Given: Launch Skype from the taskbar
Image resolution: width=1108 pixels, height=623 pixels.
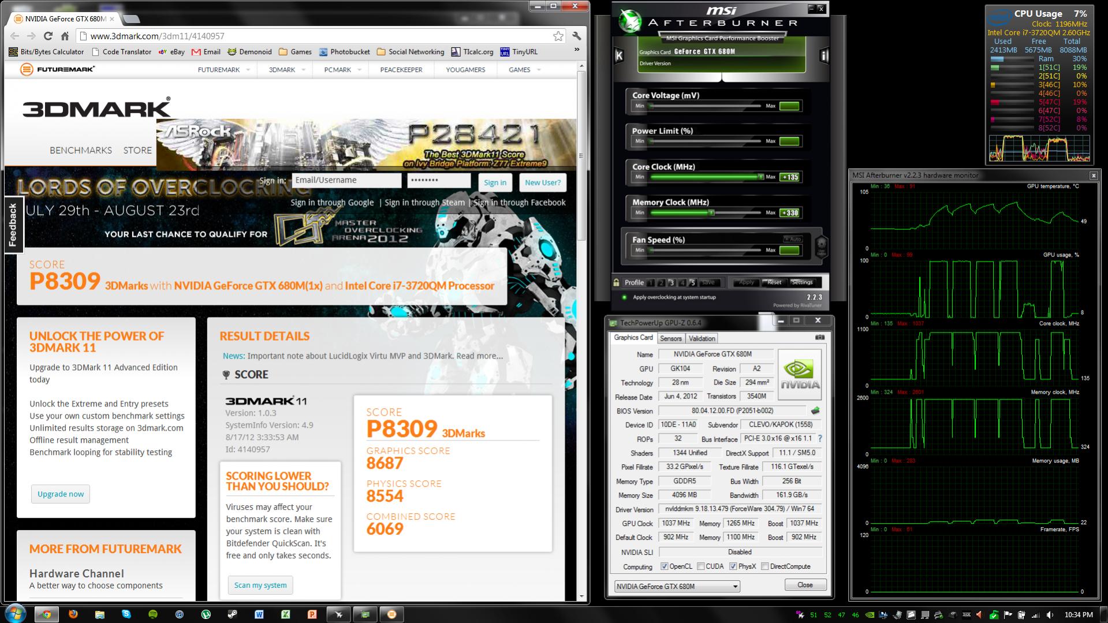Looking at the screenshot, I should pyautogui.click(x=126, y=614).
